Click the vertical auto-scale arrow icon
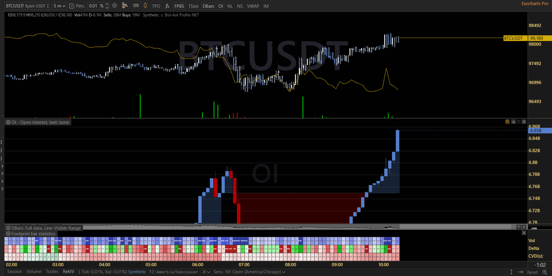The height and width of the screenshot is (276, 552). pyautogui.click(x=512, y=272)
